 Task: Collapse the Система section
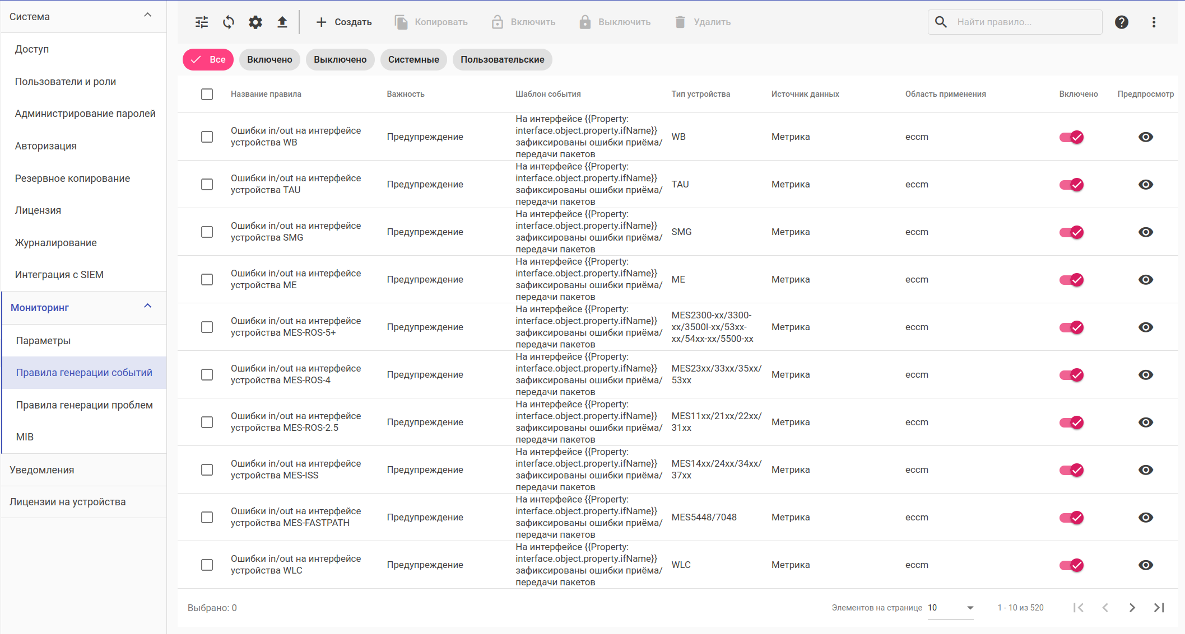[x=147, y=16]
